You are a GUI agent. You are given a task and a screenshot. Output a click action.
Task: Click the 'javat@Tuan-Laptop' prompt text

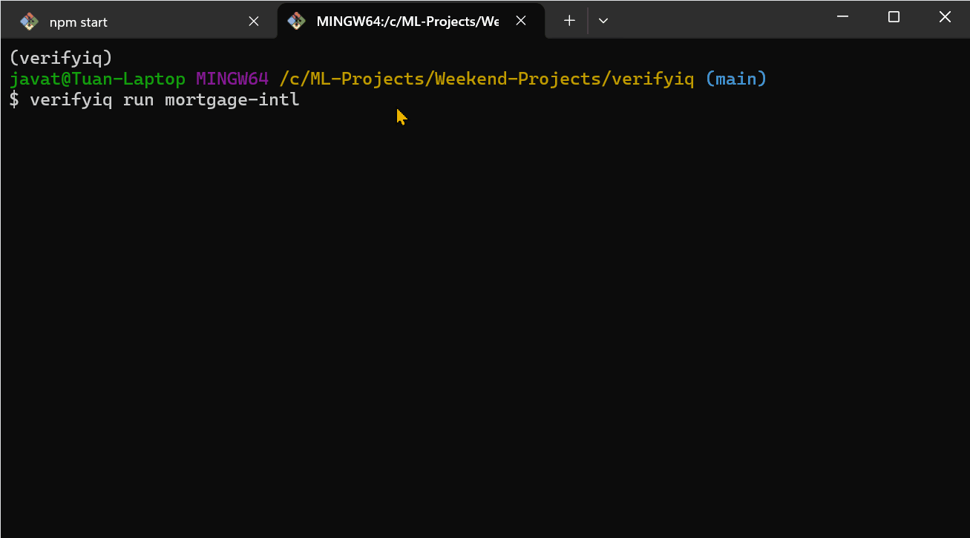point(97,78)
